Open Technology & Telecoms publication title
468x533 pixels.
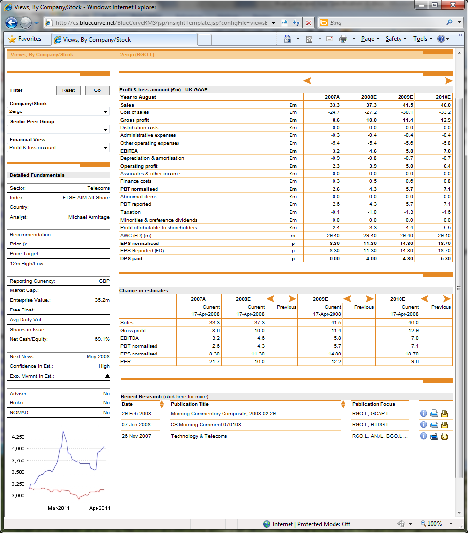coord(199,436)
